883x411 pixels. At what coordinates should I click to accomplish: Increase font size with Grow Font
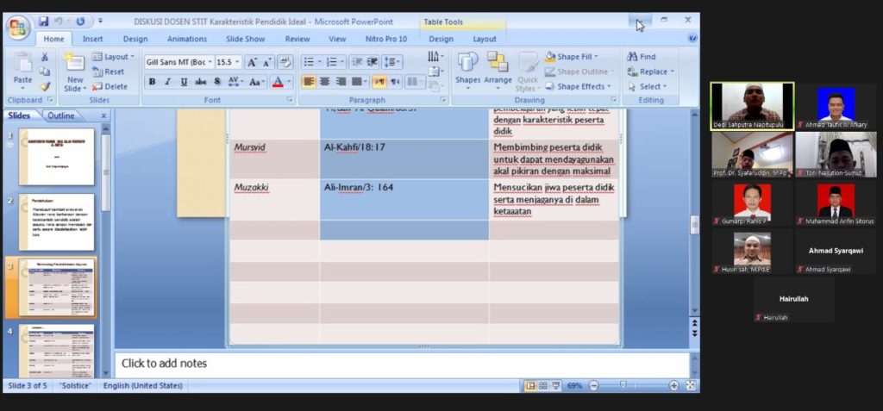click(252, 62)
